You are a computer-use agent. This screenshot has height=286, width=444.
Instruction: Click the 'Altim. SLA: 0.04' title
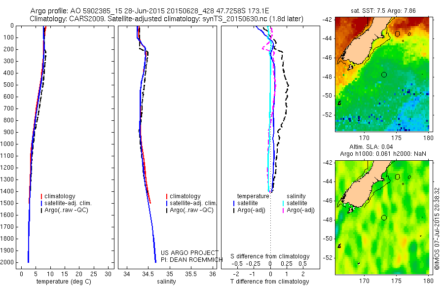pyautogui.click(x=371, y=146)
